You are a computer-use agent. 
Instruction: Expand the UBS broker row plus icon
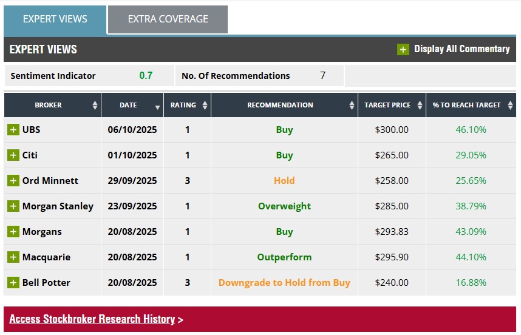(x=13, y=130)
